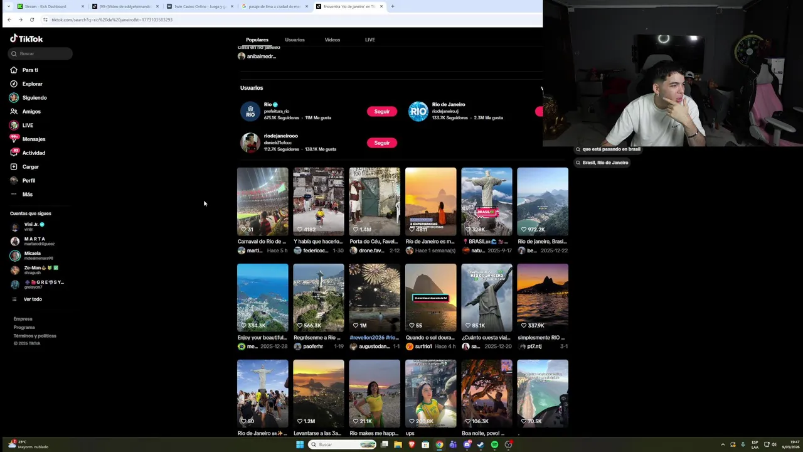Open the Rio prefeitura_rio profile avatar
This screenshot has width=803, height=452.
pos(250,111)
